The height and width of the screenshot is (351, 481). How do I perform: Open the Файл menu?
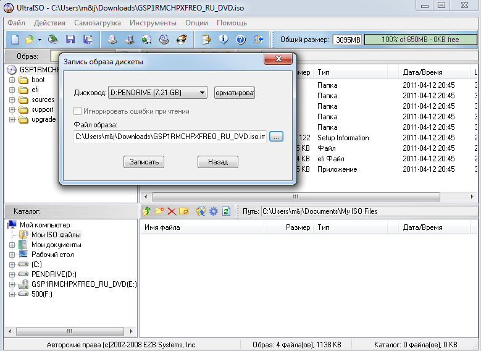(16, 23)
